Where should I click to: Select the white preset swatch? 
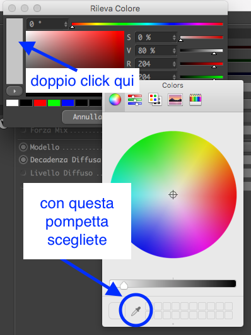tap(12, 103)
